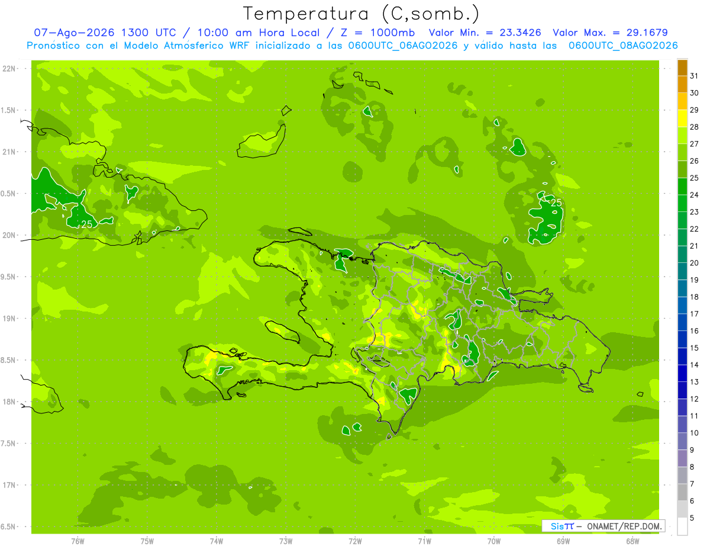Screen dimensions: 710x549
Task: Click the "9.5N" latitude label
Action: pyautogui.click(x=9, y=277)
